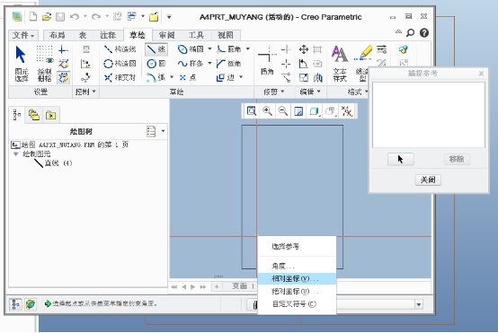The height and width of the screenshot is (333, 498).
Task: Toggle the browser globe icon in status bar
Action: (x=31, y=304)
